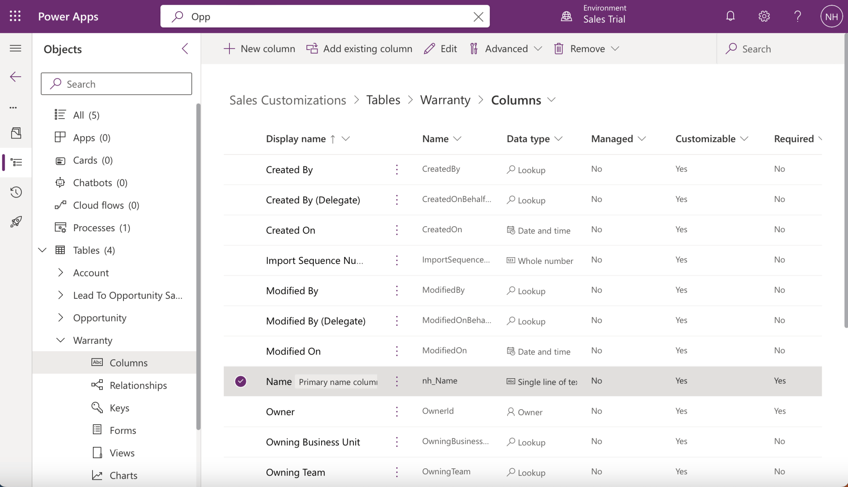Image resolution: width=848 pixels, height=487 pixels.
Task: Open the Advanced dropdown menu
Action: click(x=506, y=48)
